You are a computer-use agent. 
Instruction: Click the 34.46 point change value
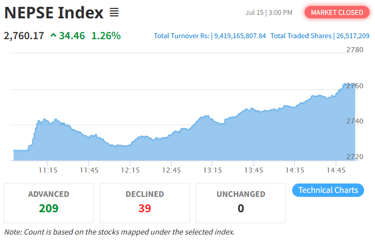[x=72, y=36]
